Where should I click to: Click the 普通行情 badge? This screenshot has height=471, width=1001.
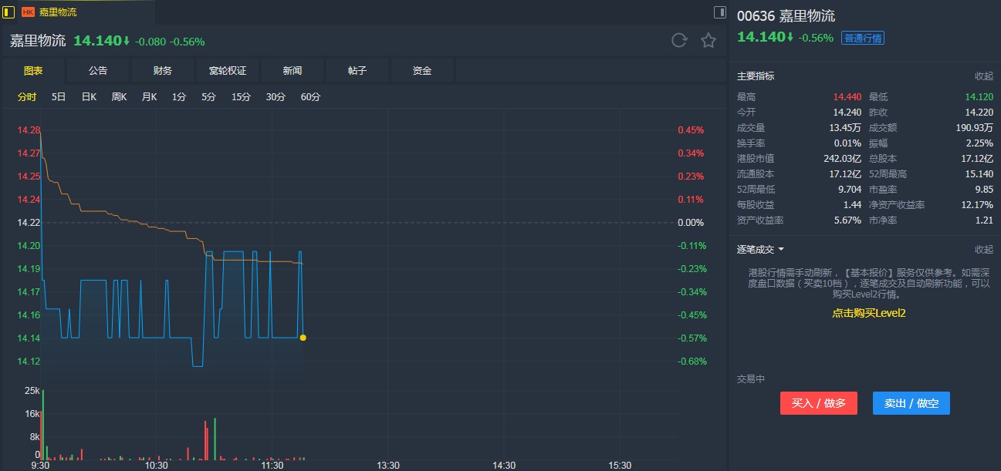coord(863,38)
